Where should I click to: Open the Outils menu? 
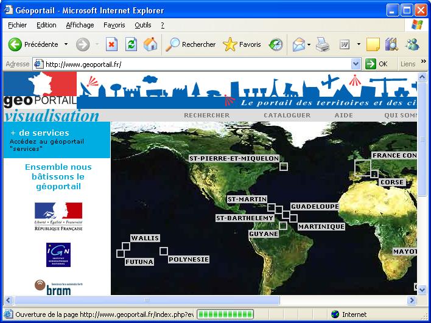(x=142, y=25)
